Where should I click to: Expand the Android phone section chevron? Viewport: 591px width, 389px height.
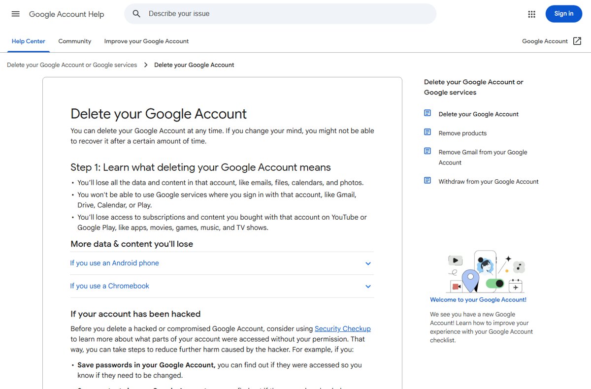tap(368, 263)
